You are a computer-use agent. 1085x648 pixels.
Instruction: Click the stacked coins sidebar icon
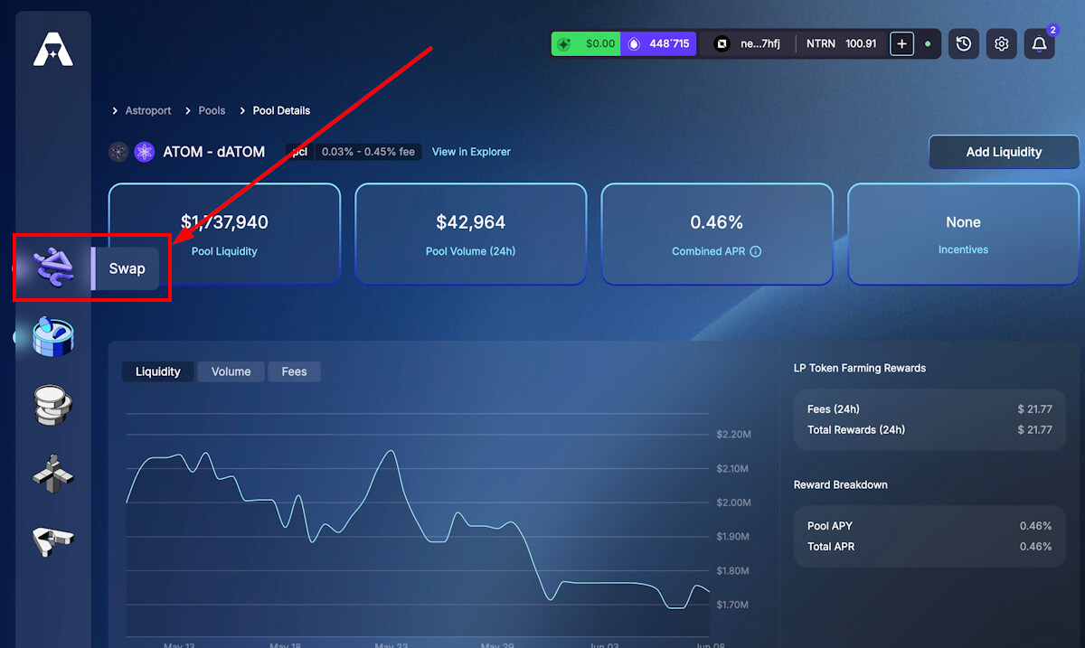tap(52, 405)
